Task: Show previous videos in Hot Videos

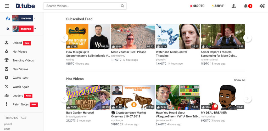Action: [64, 99]
